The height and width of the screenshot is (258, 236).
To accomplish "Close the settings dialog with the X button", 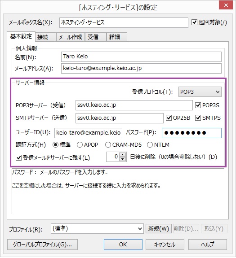I will [x=226, y=5].
